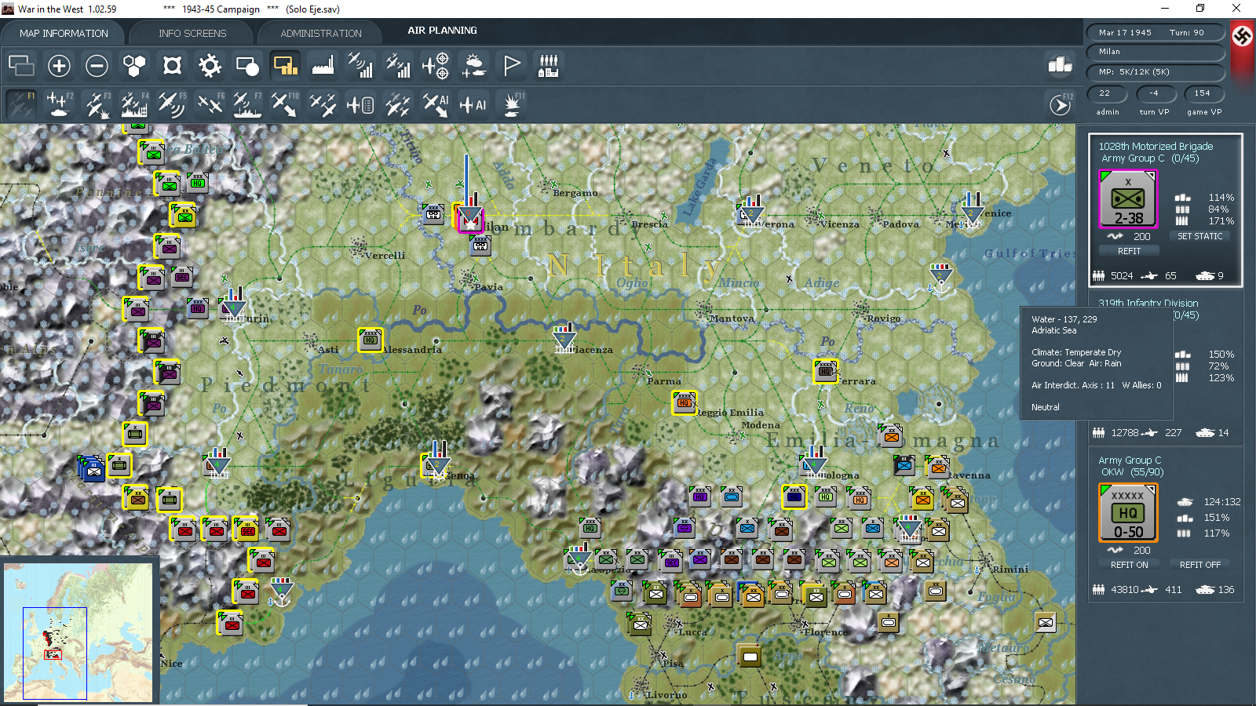This screenshot has height=706, width=1256.
Task: Toggle the victory flag locations icon
Action: point(511,66)
